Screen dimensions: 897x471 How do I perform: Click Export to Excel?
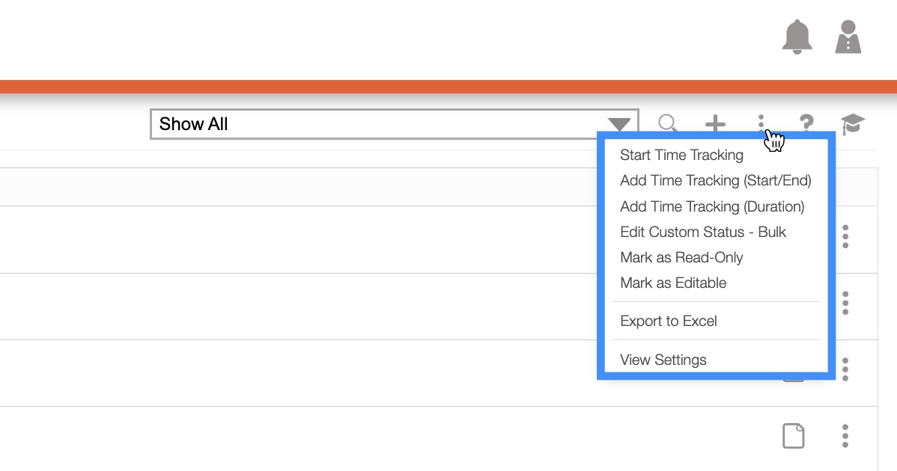(x=669, y=321)
